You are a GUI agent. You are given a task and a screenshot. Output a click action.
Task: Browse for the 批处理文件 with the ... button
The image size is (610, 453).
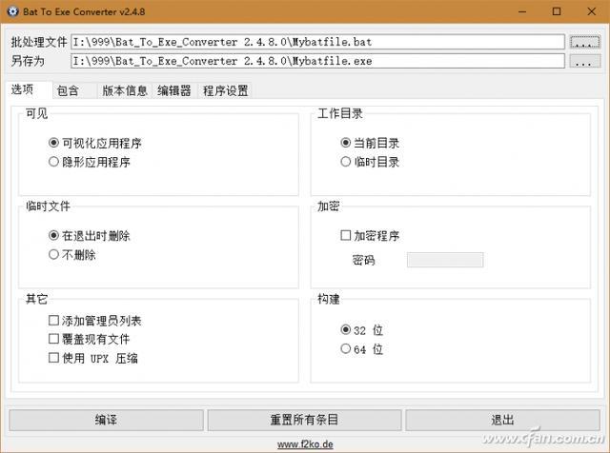tap(584, 42)
